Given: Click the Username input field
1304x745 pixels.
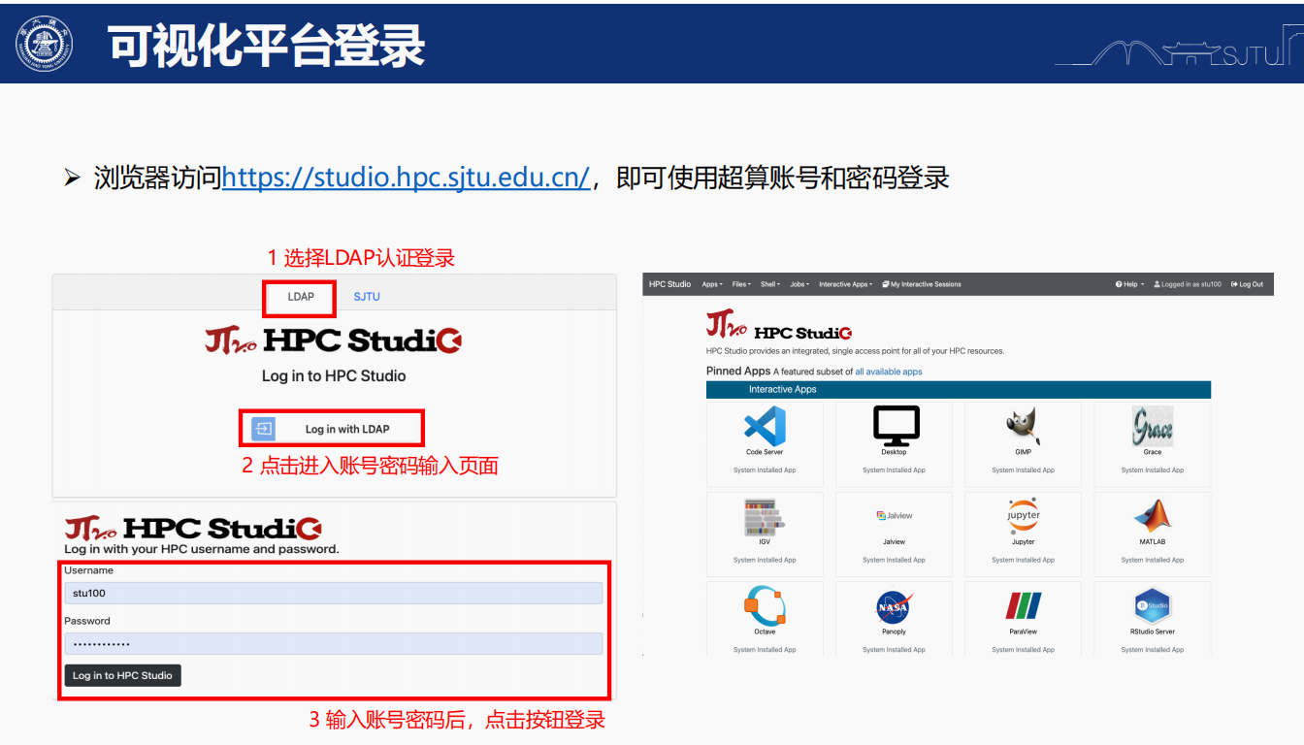Looking at the screenshot, I should (334, 593).
